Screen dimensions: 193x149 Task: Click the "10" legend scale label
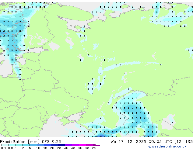point(38,148)
